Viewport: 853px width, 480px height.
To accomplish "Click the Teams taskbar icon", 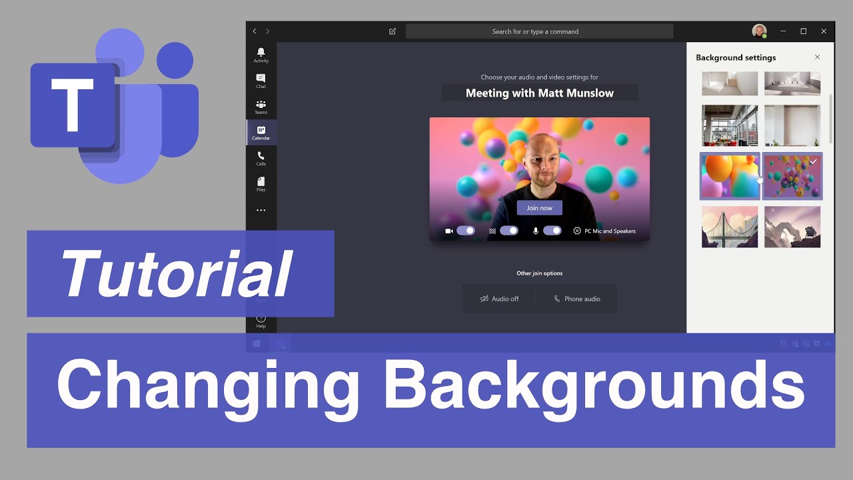I will [x=281, y=344].
